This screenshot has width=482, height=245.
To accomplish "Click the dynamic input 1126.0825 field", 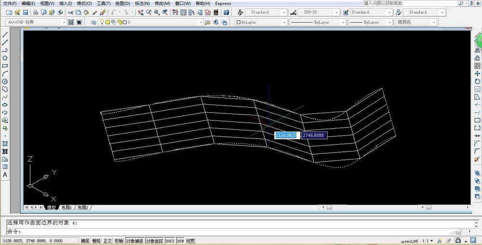I will 287,135.
